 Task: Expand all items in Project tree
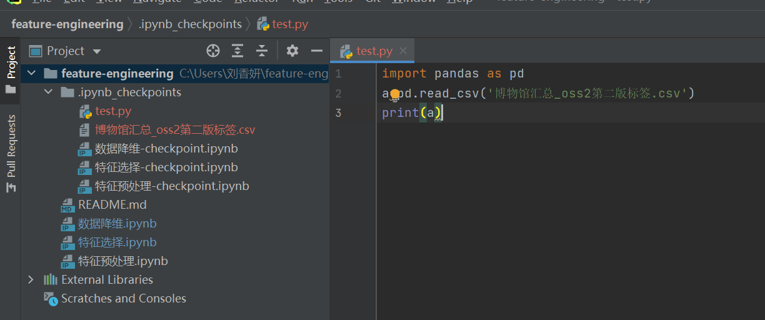[237, 51]
